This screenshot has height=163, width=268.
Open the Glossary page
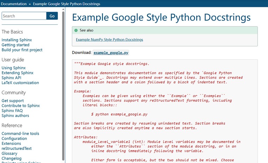coord(9,153)
